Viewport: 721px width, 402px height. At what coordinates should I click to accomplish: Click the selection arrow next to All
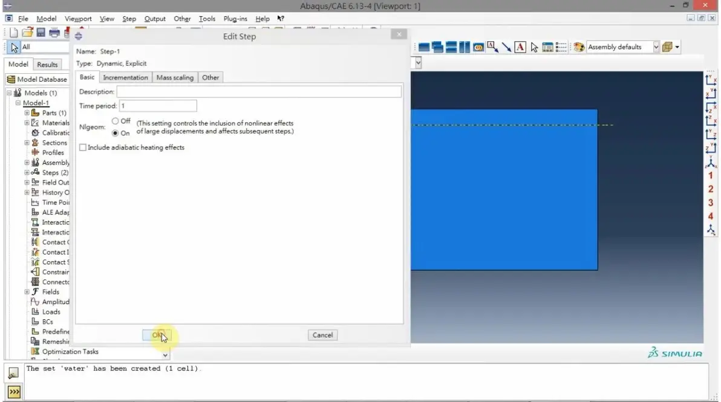(15, 47)
